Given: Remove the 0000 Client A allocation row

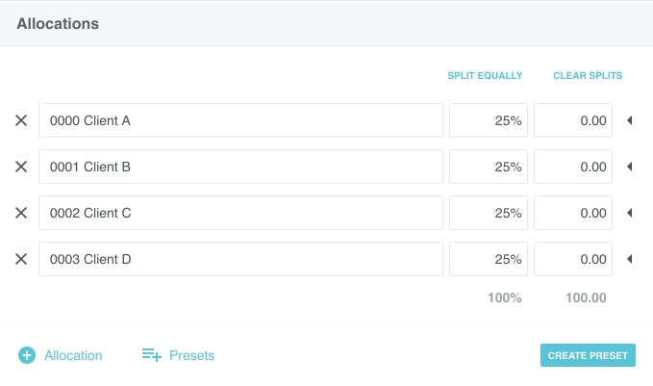Looking at the screenshot, I should pyautogui.click(x=21, y=120).
